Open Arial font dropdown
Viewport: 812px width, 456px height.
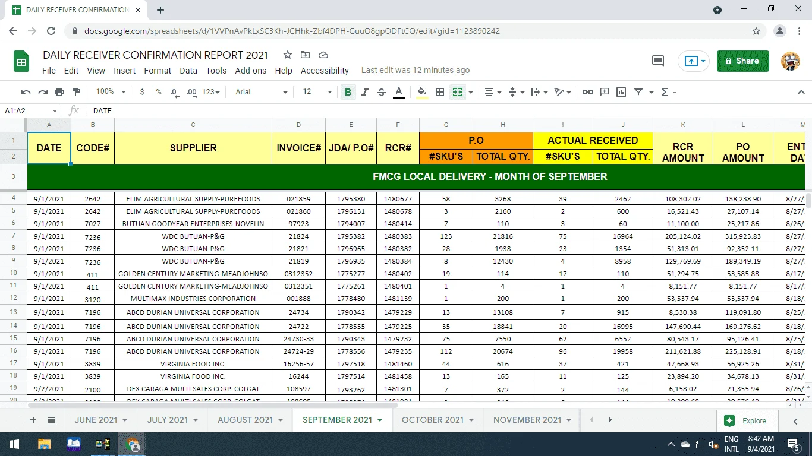[262, 92]
